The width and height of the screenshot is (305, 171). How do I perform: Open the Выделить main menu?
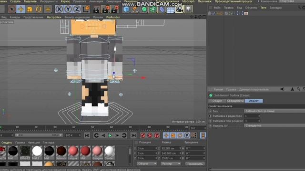point(30,1)
